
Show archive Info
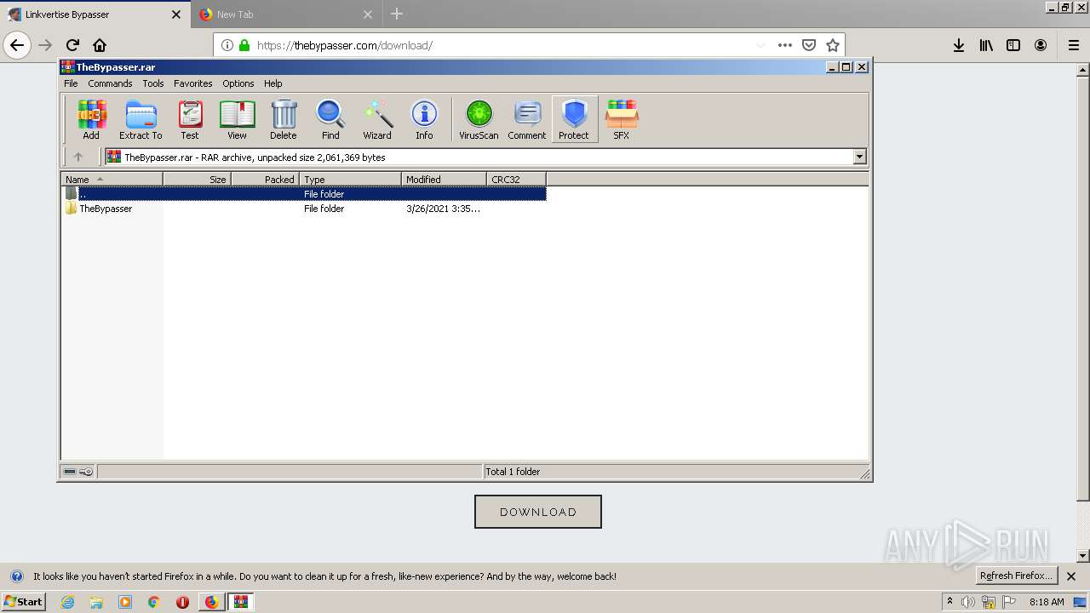point(424,119)
